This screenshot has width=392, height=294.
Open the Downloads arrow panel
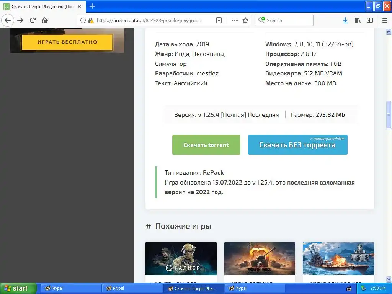pyautogui.click(x=345, y=21)
